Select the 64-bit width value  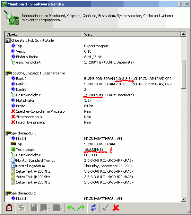coord(89,106)
